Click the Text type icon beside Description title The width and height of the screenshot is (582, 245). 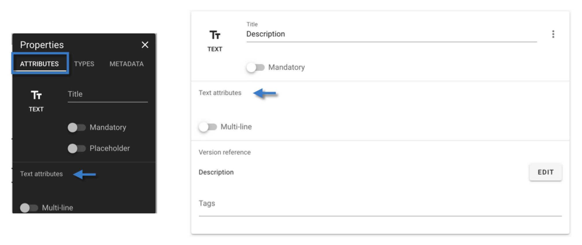tap(215, 35)
